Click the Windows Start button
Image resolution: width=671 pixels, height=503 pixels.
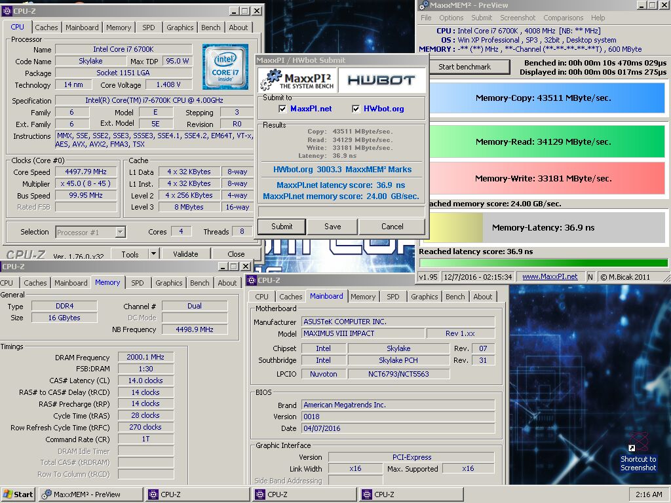click(x=18, y=494)
